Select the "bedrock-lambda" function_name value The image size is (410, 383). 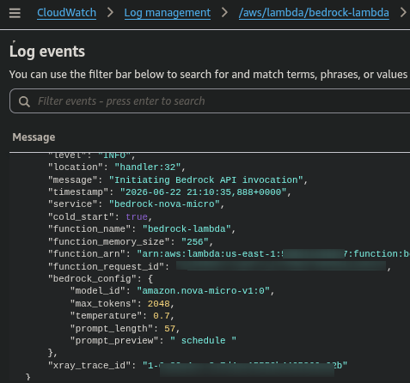[187, 229]
